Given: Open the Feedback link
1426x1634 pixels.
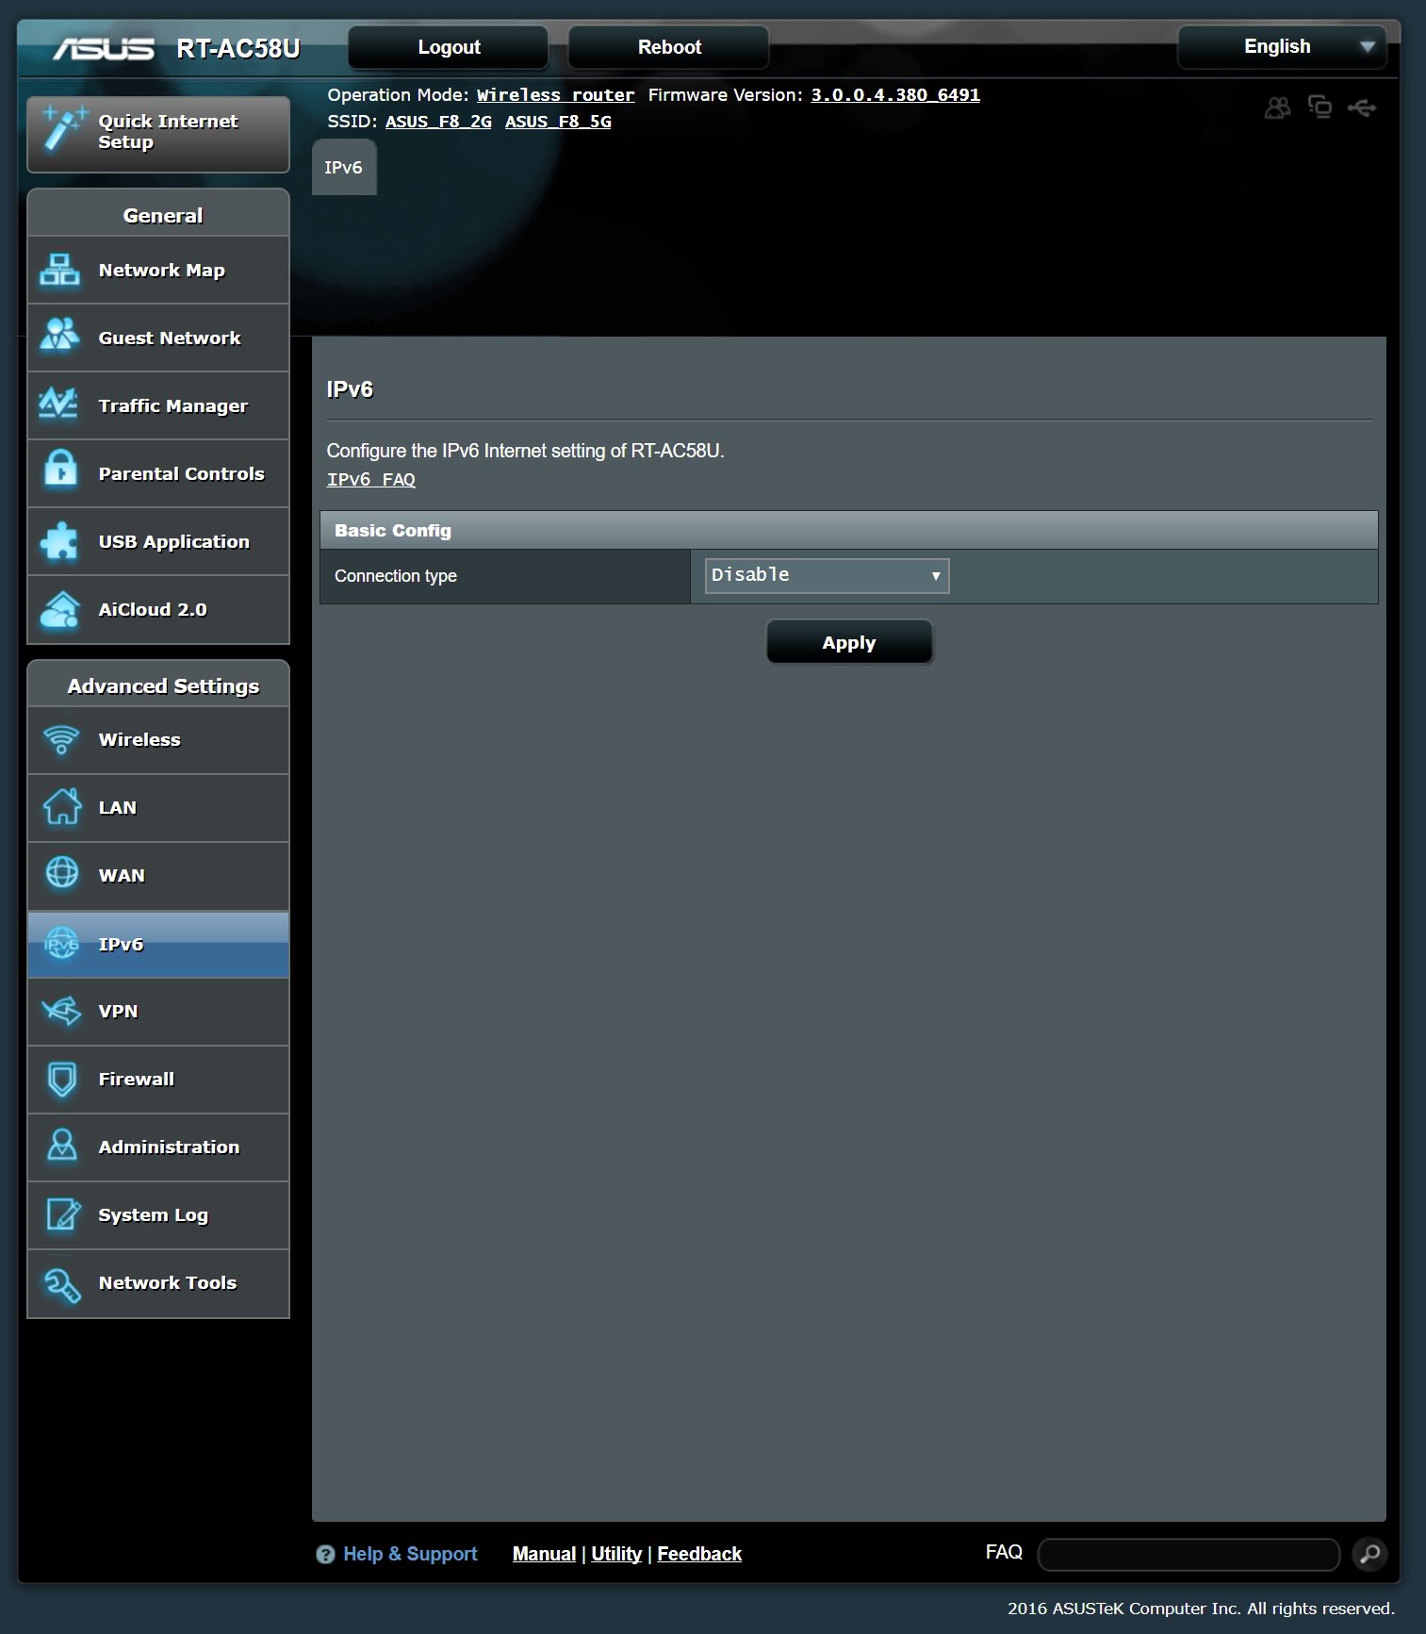Looking at the screenshot, I should 699,1554.
